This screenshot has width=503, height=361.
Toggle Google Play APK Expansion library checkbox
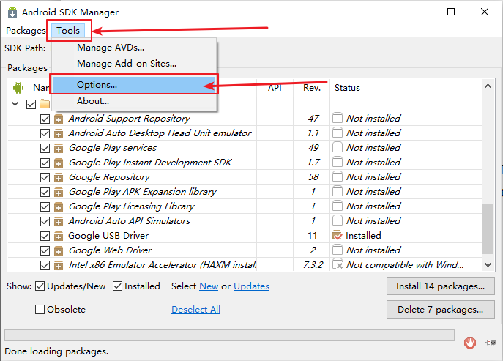click(x=45, y=192)
